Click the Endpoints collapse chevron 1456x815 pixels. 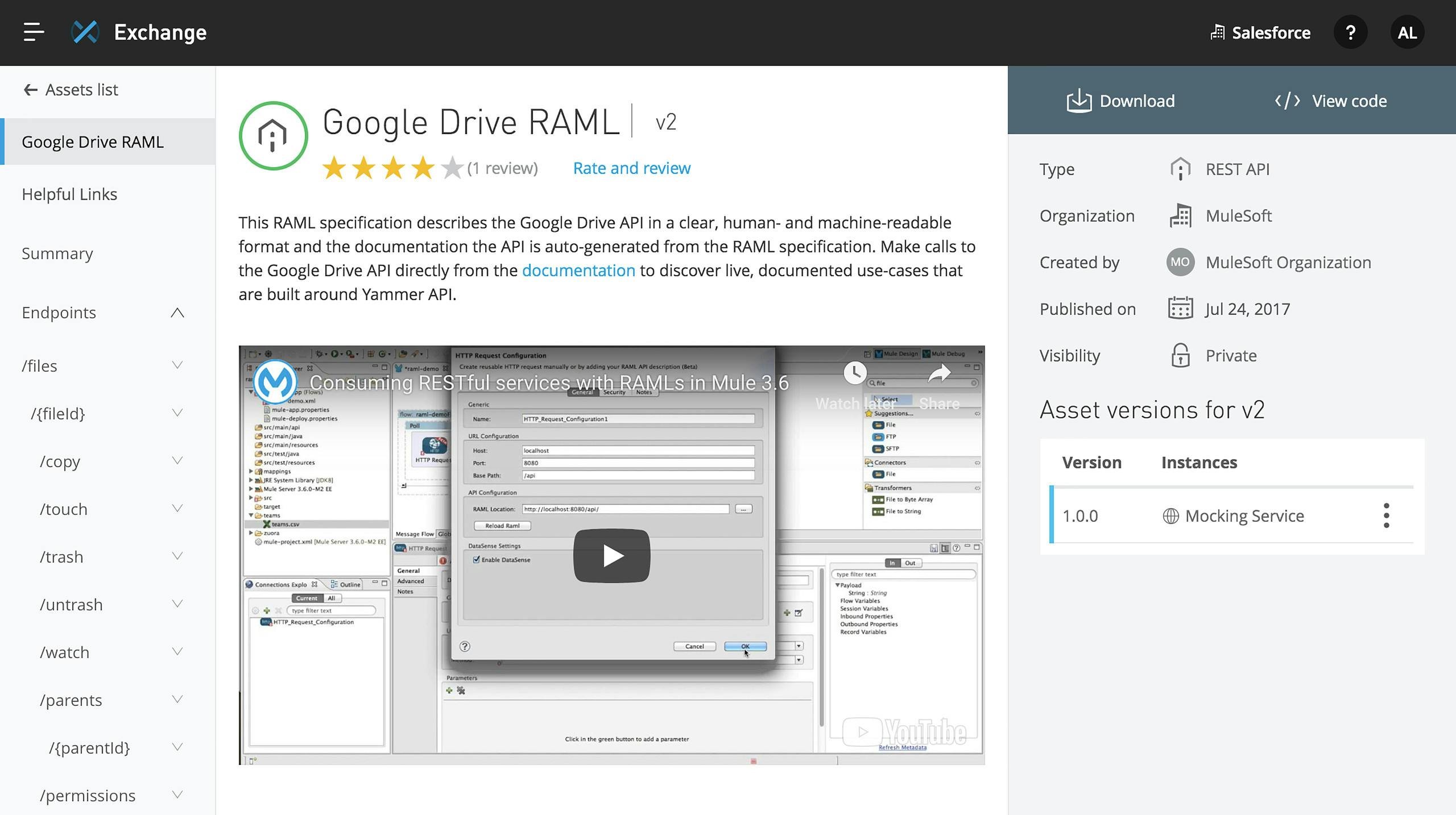[178, 313]
